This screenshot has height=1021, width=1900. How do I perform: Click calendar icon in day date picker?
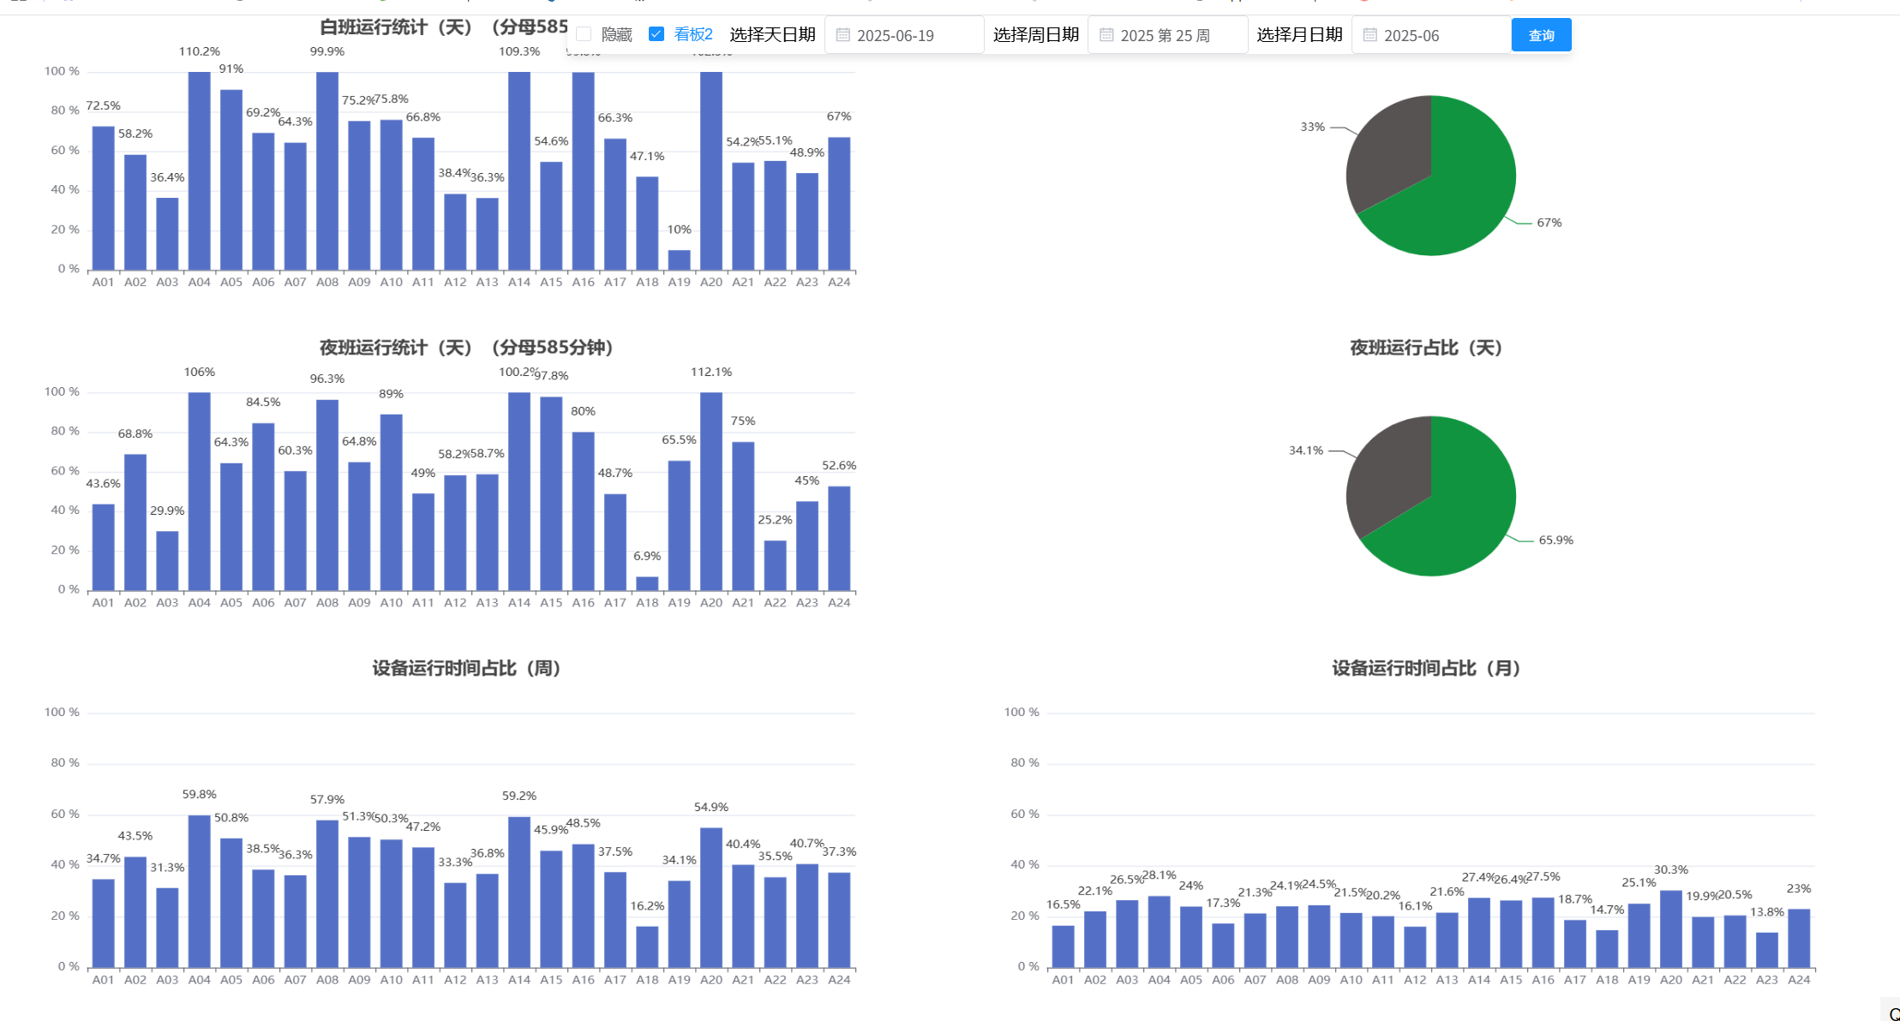click(842, 35)
